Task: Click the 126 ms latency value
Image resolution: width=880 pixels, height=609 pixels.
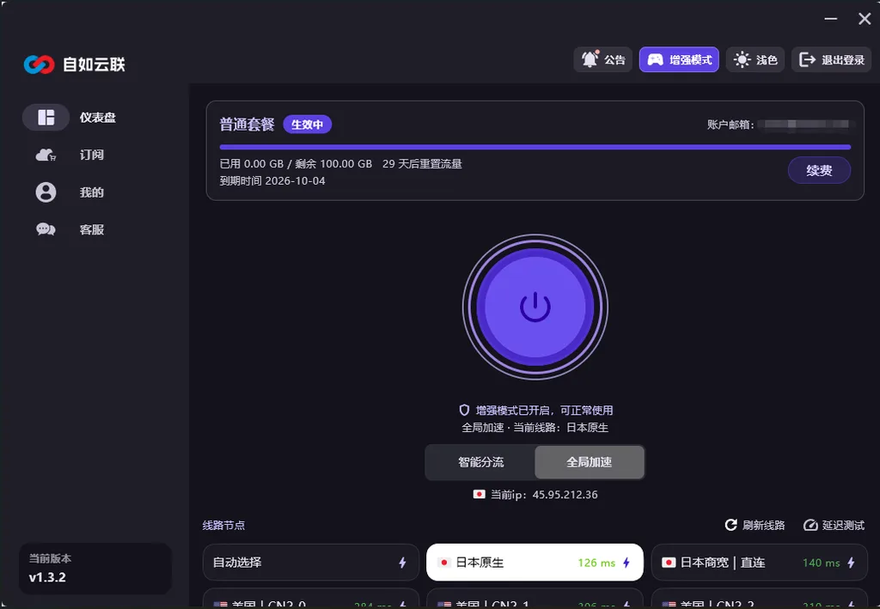Action: 596,563
